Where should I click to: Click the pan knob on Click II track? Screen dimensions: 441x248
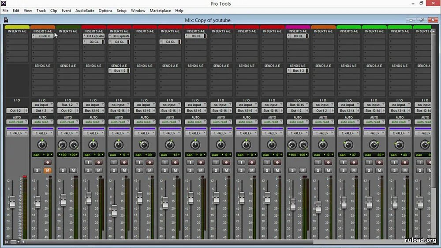point(42,144)
